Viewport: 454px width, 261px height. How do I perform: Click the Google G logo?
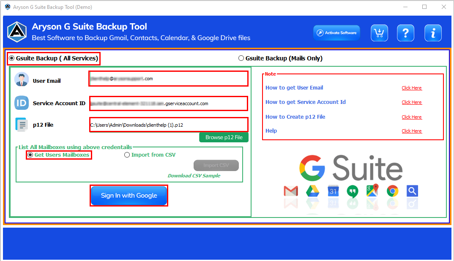tap(312, 168)
